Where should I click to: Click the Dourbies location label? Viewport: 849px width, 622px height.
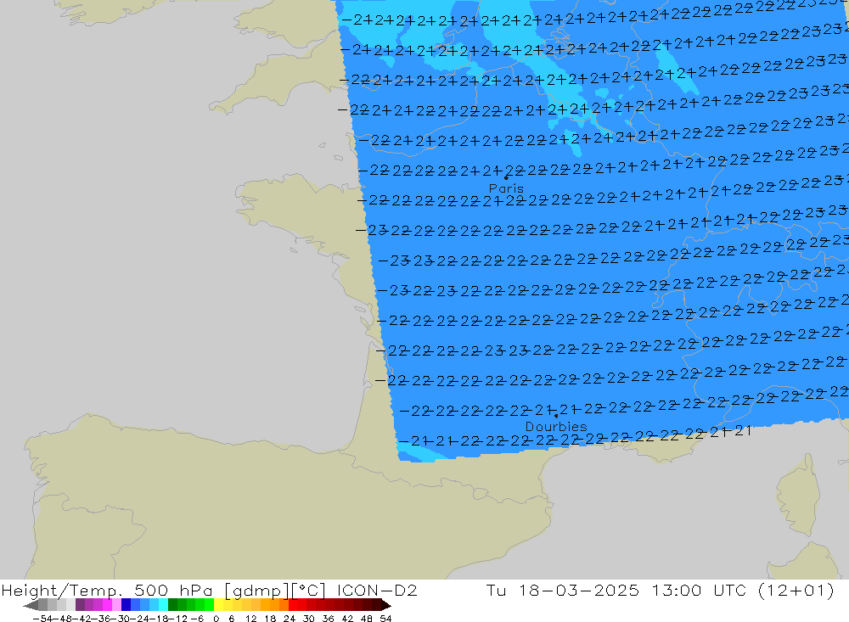[556, 427]
